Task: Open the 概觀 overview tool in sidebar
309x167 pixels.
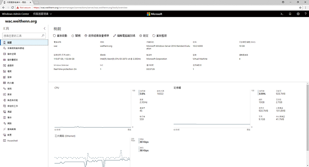Action: [24, 43]
